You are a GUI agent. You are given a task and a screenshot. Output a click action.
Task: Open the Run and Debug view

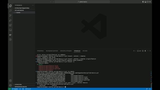[10, 20]
